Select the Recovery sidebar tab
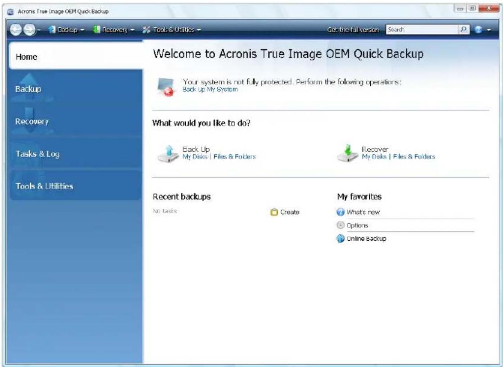 pyautogui.click(x=76, y=121)
